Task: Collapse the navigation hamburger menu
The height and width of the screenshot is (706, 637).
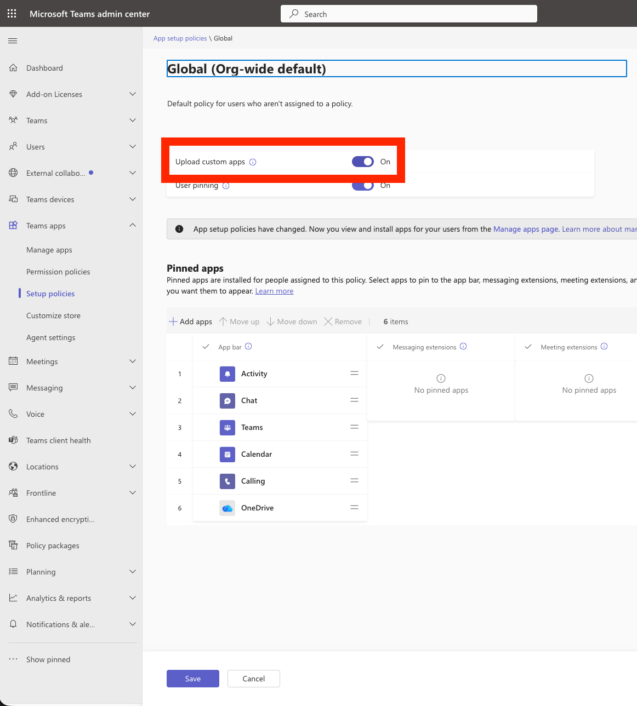Action: (13, 41)
